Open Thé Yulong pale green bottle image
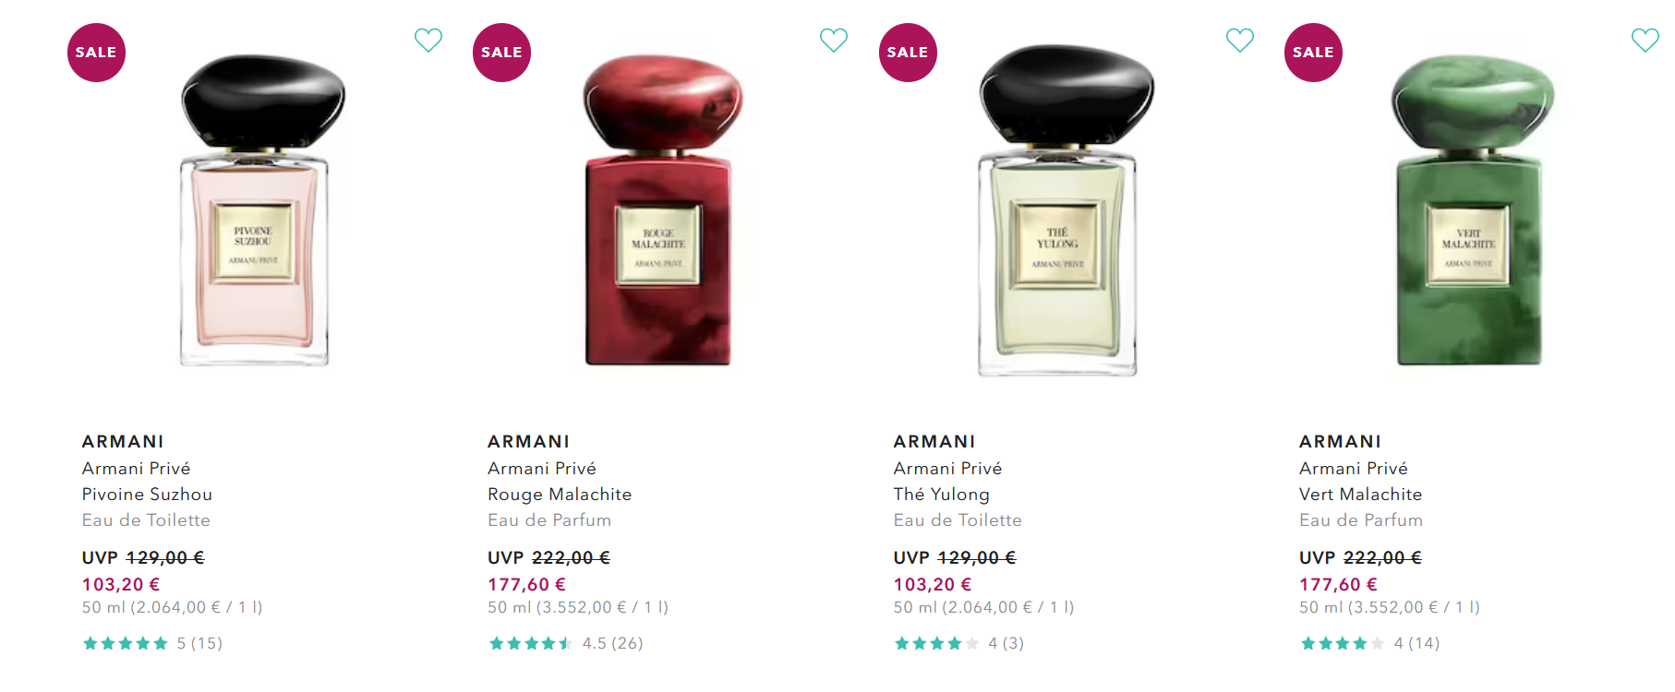Screen dimensions: 1675x692 (x=1059, y=210)
